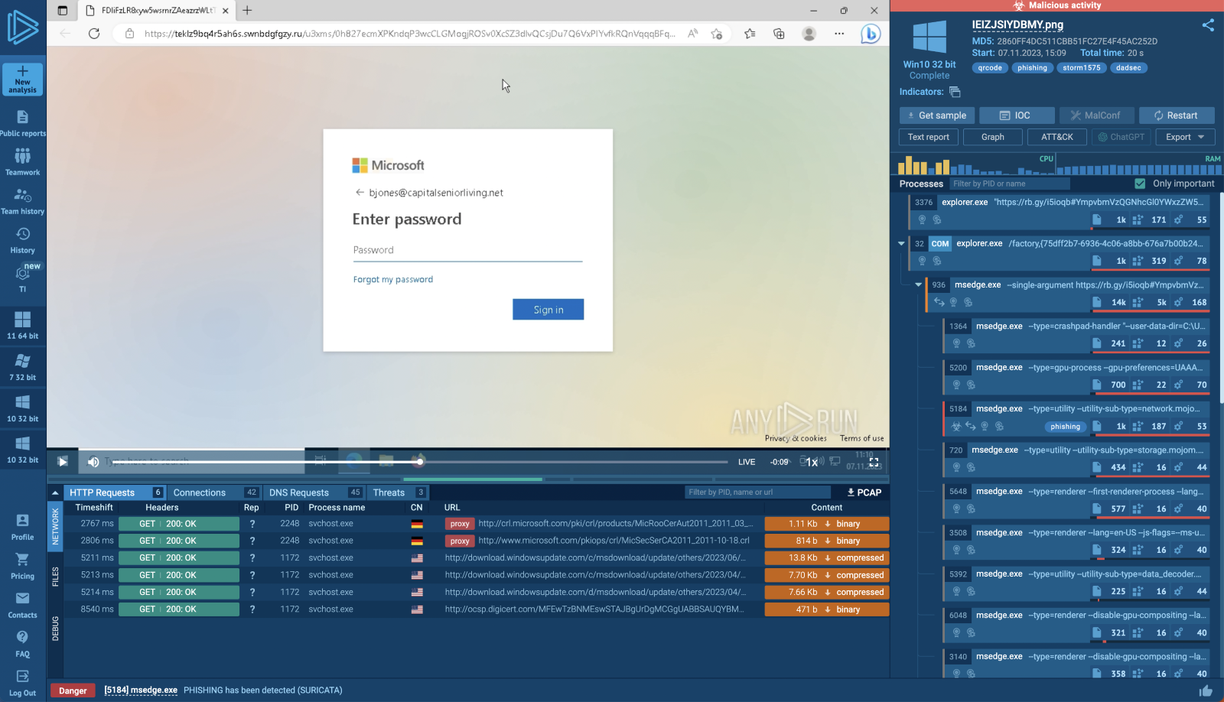Collapse the network details panel
The width and height of the screenshot is (1224, 702).
pyautogui.click(x=55, y=492)
